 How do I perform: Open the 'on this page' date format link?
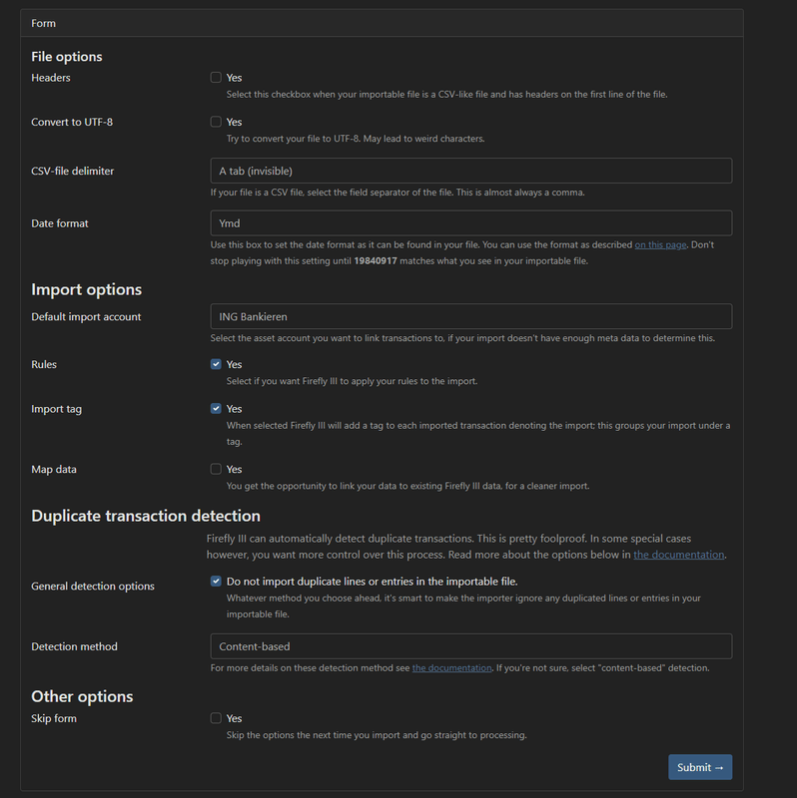(662, 244)
